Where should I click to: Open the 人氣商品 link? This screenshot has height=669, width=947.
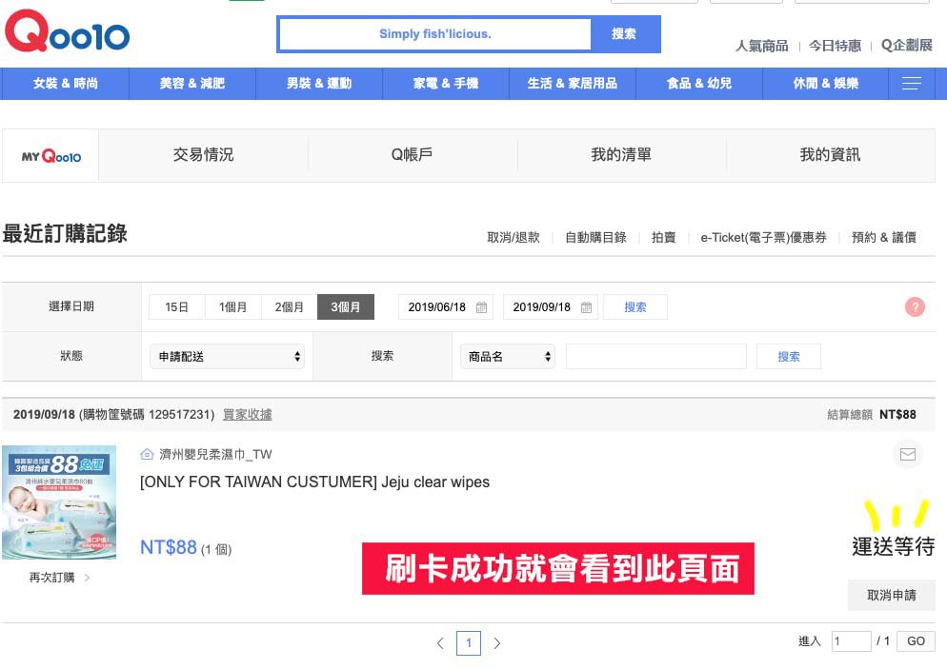pos(761,46)
